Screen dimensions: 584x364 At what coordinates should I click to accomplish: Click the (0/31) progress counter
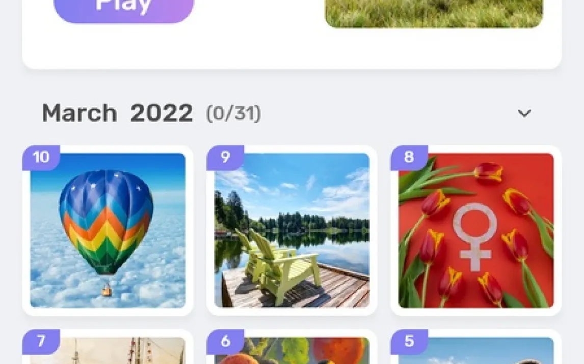[233, 113]
